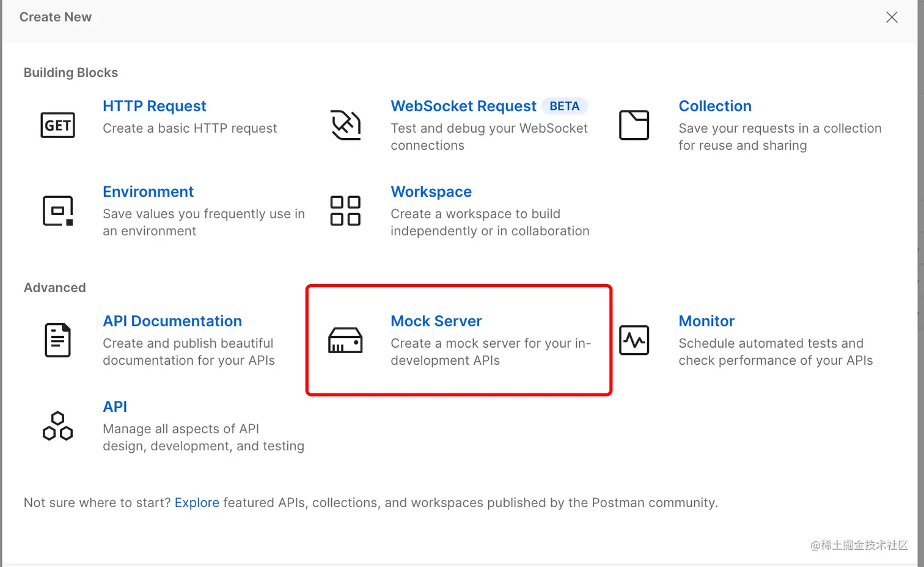
Task: Click 'Save values you frequently use' description
Action: [204, 222]
